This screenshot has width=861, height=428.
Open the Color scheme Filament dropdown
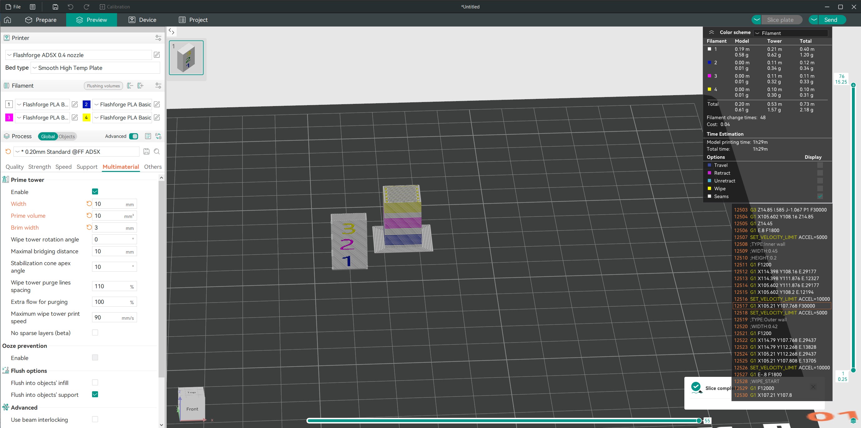click(791, 33)
